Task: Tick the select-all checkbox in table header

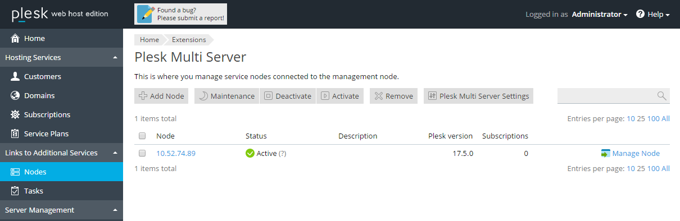Action: 142,136
